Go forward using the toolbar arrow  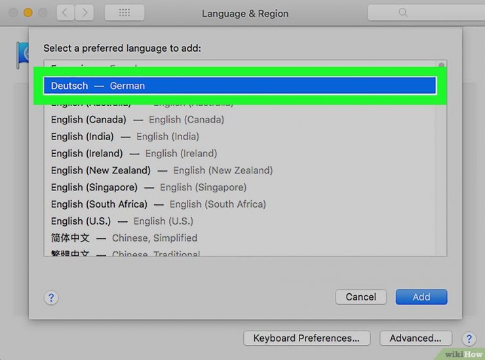tap(85, 12)
